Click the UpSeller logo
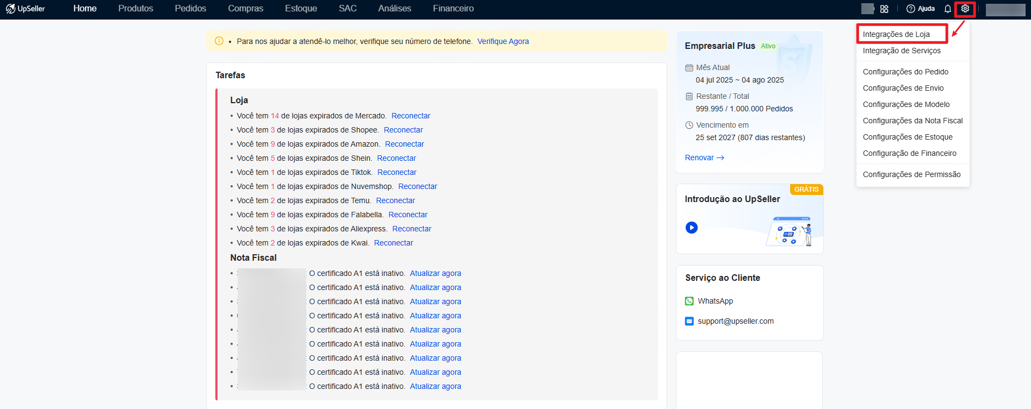 (26, 9)
